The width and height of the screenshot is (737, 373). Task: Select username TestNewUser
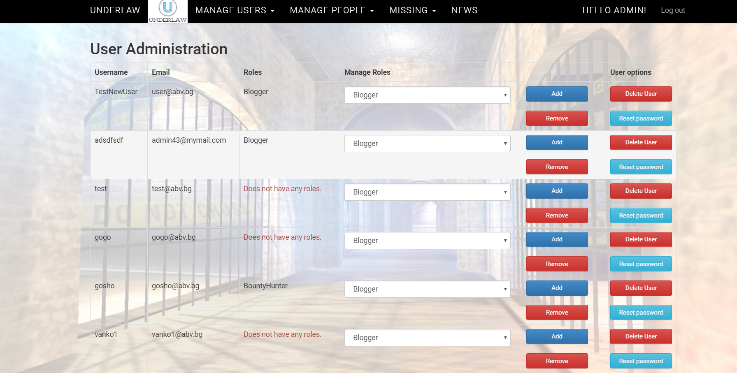[116, 92]
